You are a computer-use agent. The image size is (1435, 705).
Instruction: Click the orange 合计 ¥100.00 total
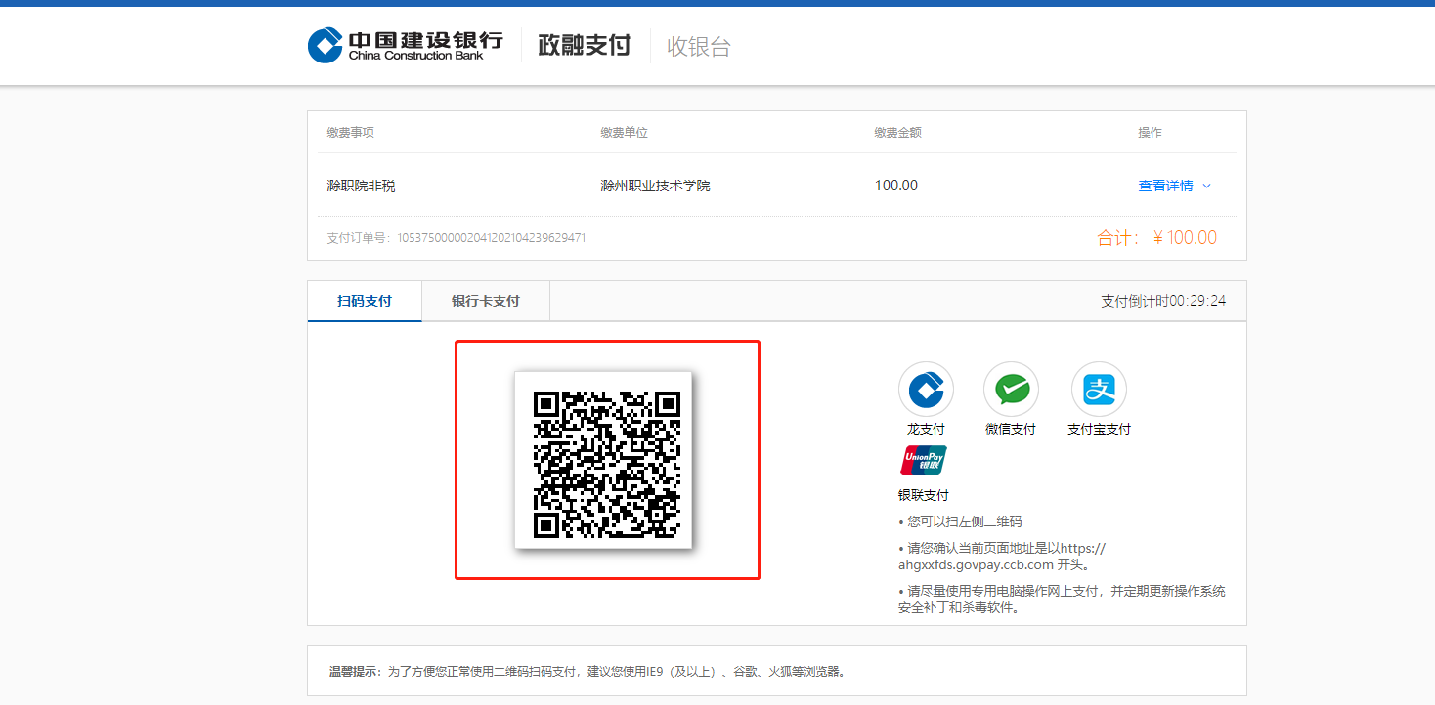[x=1156, y=237]
